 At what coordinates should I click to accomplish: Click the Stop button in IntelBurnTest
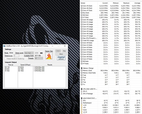pos(64,51)
